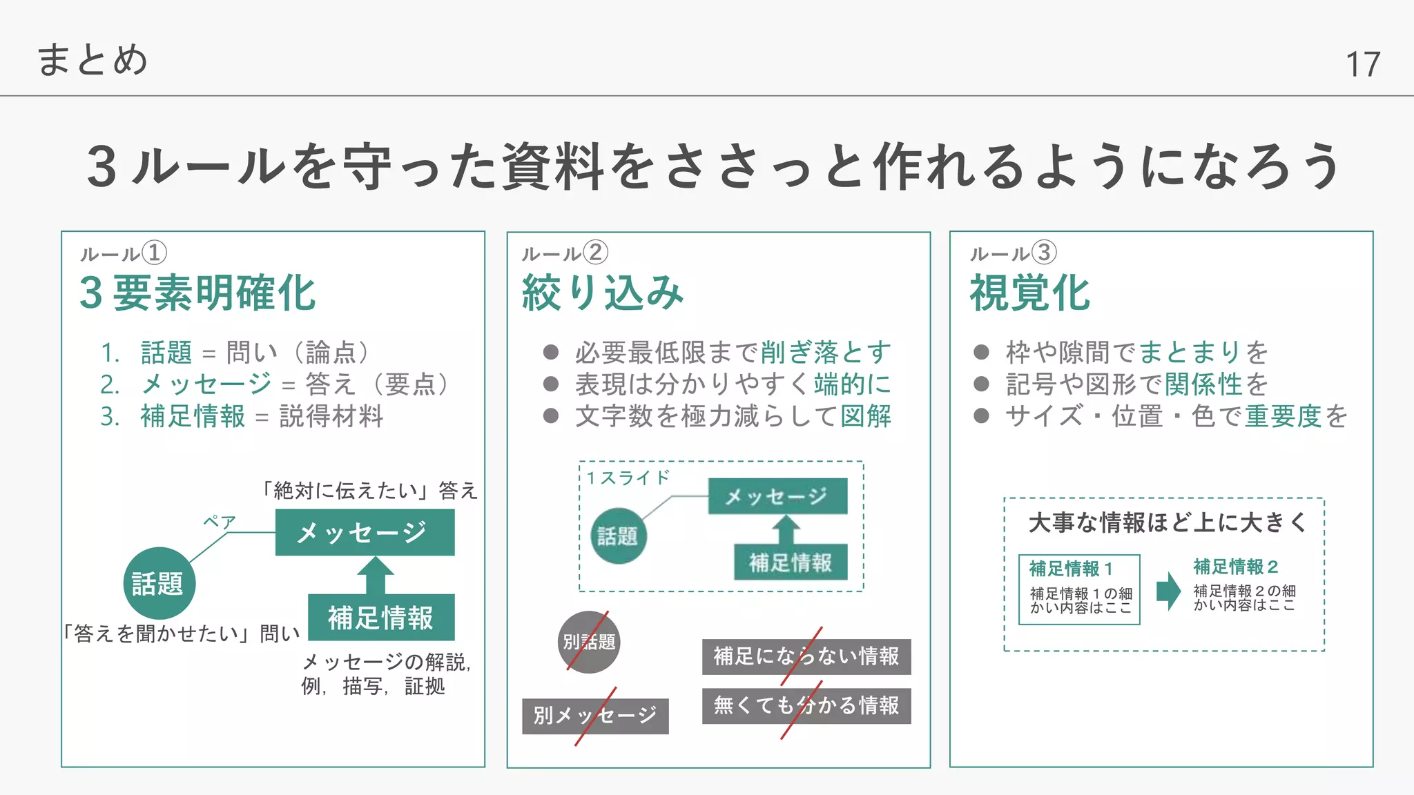Image resolution: width=1414 pixels, height=795 pixels.
Task: Click the 補足情報1 heading in bordered box
Action: point(1071,569)
